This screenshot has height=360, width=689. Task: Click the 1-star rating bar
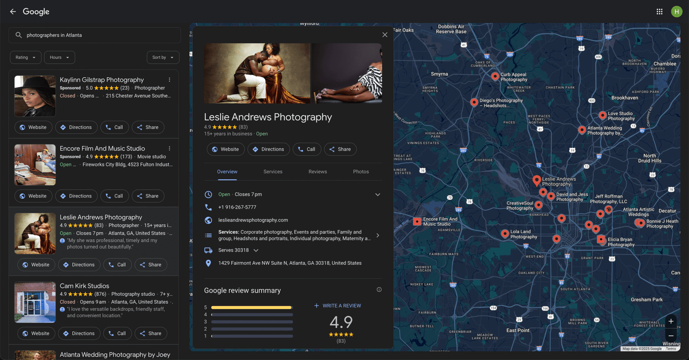click(x=252, y=336)
